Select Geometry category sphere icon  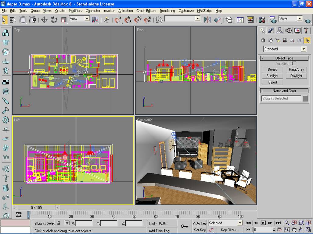(x=263, y=40)
